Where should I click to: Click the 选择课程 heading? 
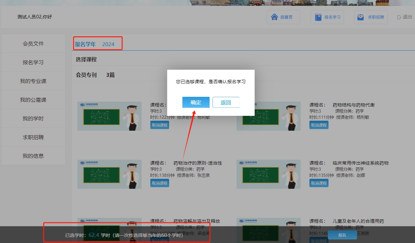(86, 59)
